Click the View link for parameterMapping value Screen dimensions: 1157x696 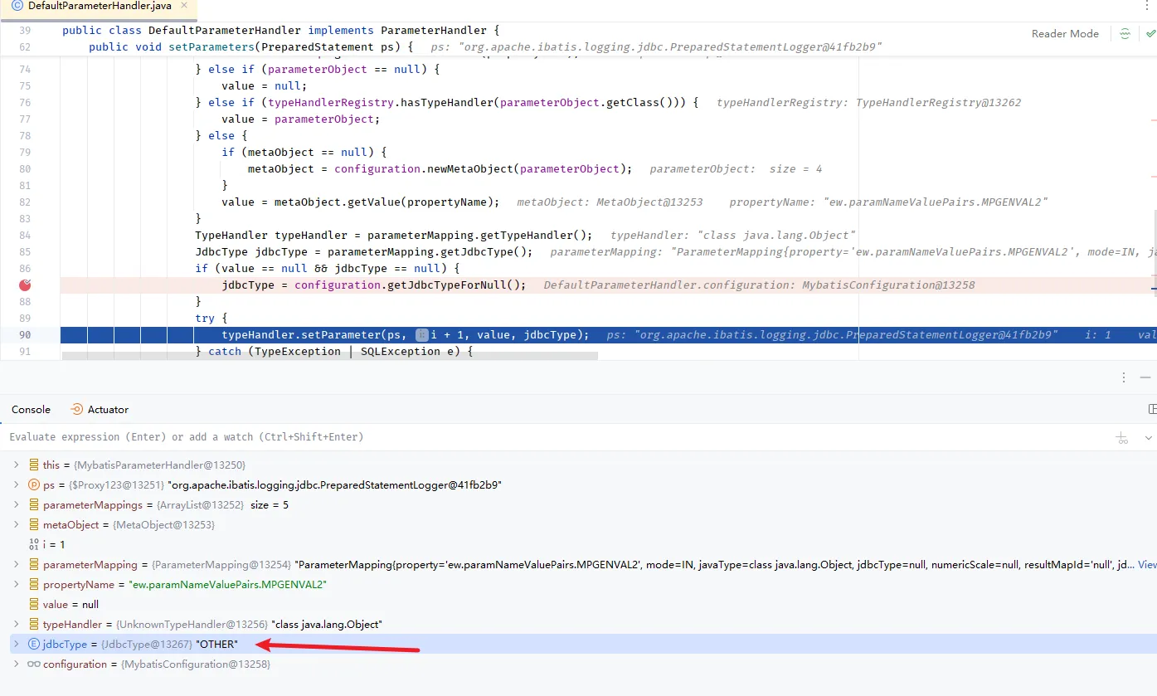(x=1147, y=565)
